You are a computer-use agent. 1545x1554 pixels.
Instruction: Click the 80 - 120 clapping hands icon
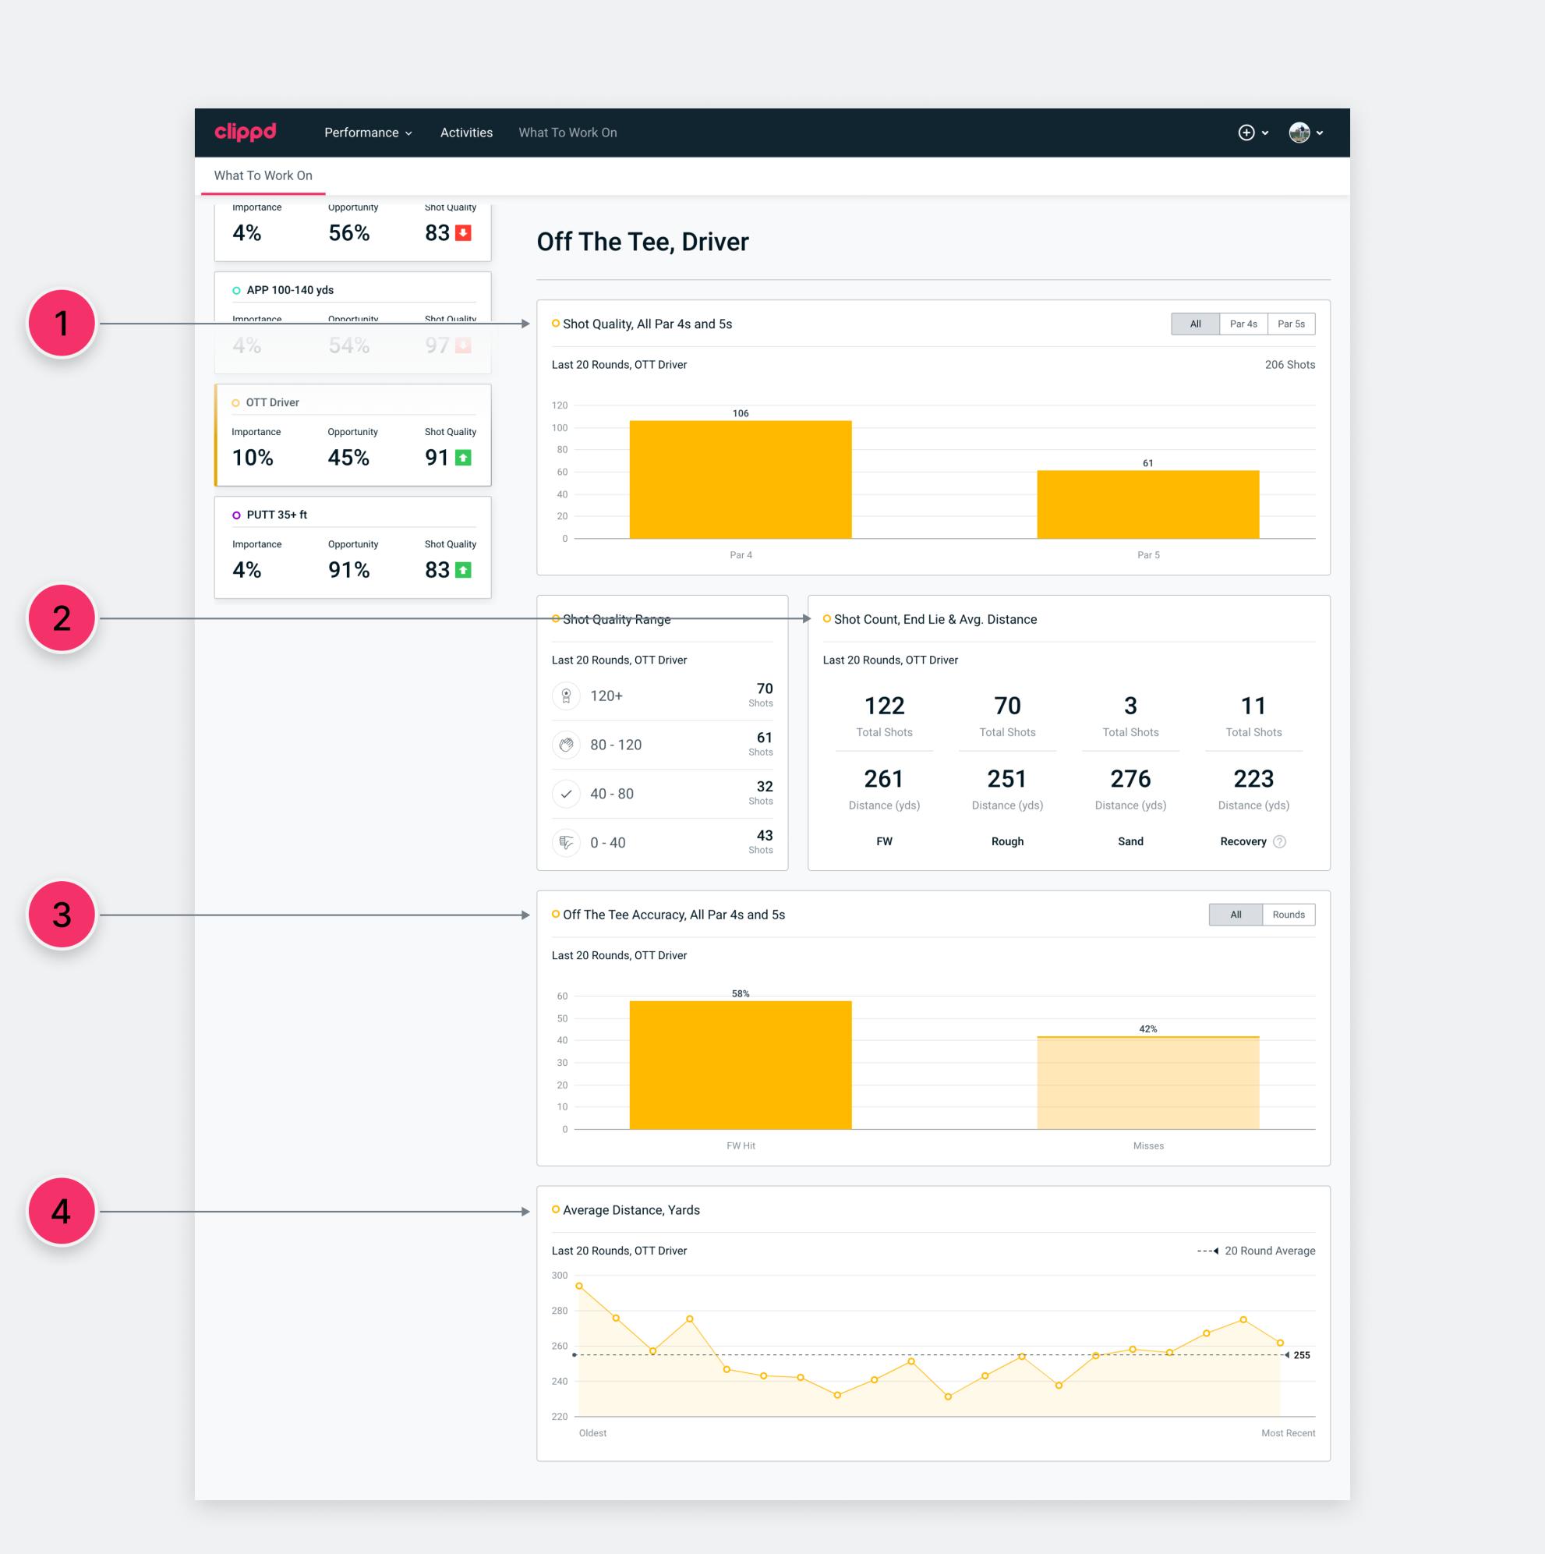pyautogui.click(x=566, y=745)
